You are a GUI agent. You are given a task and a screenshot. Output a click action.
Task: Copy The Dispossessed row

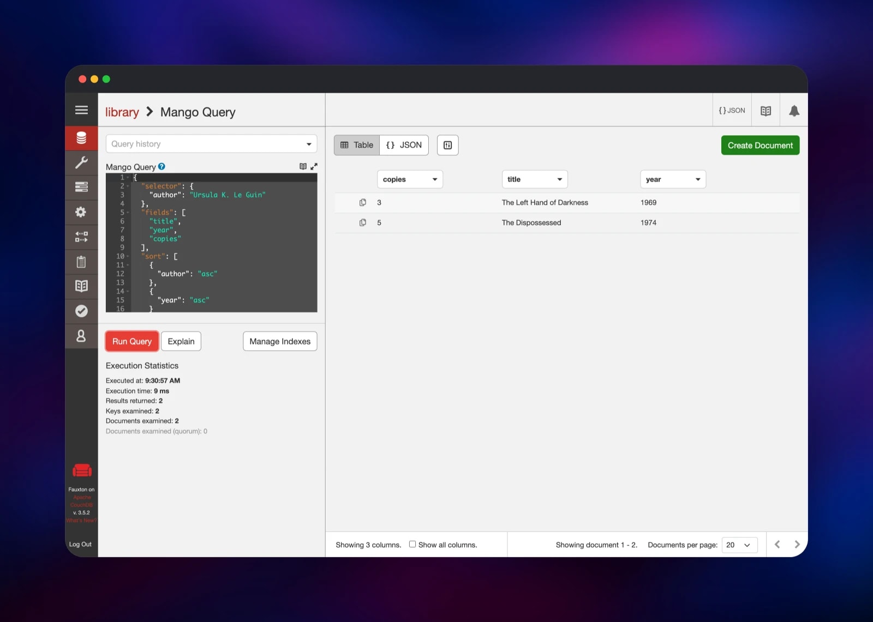tap(363, 223)
